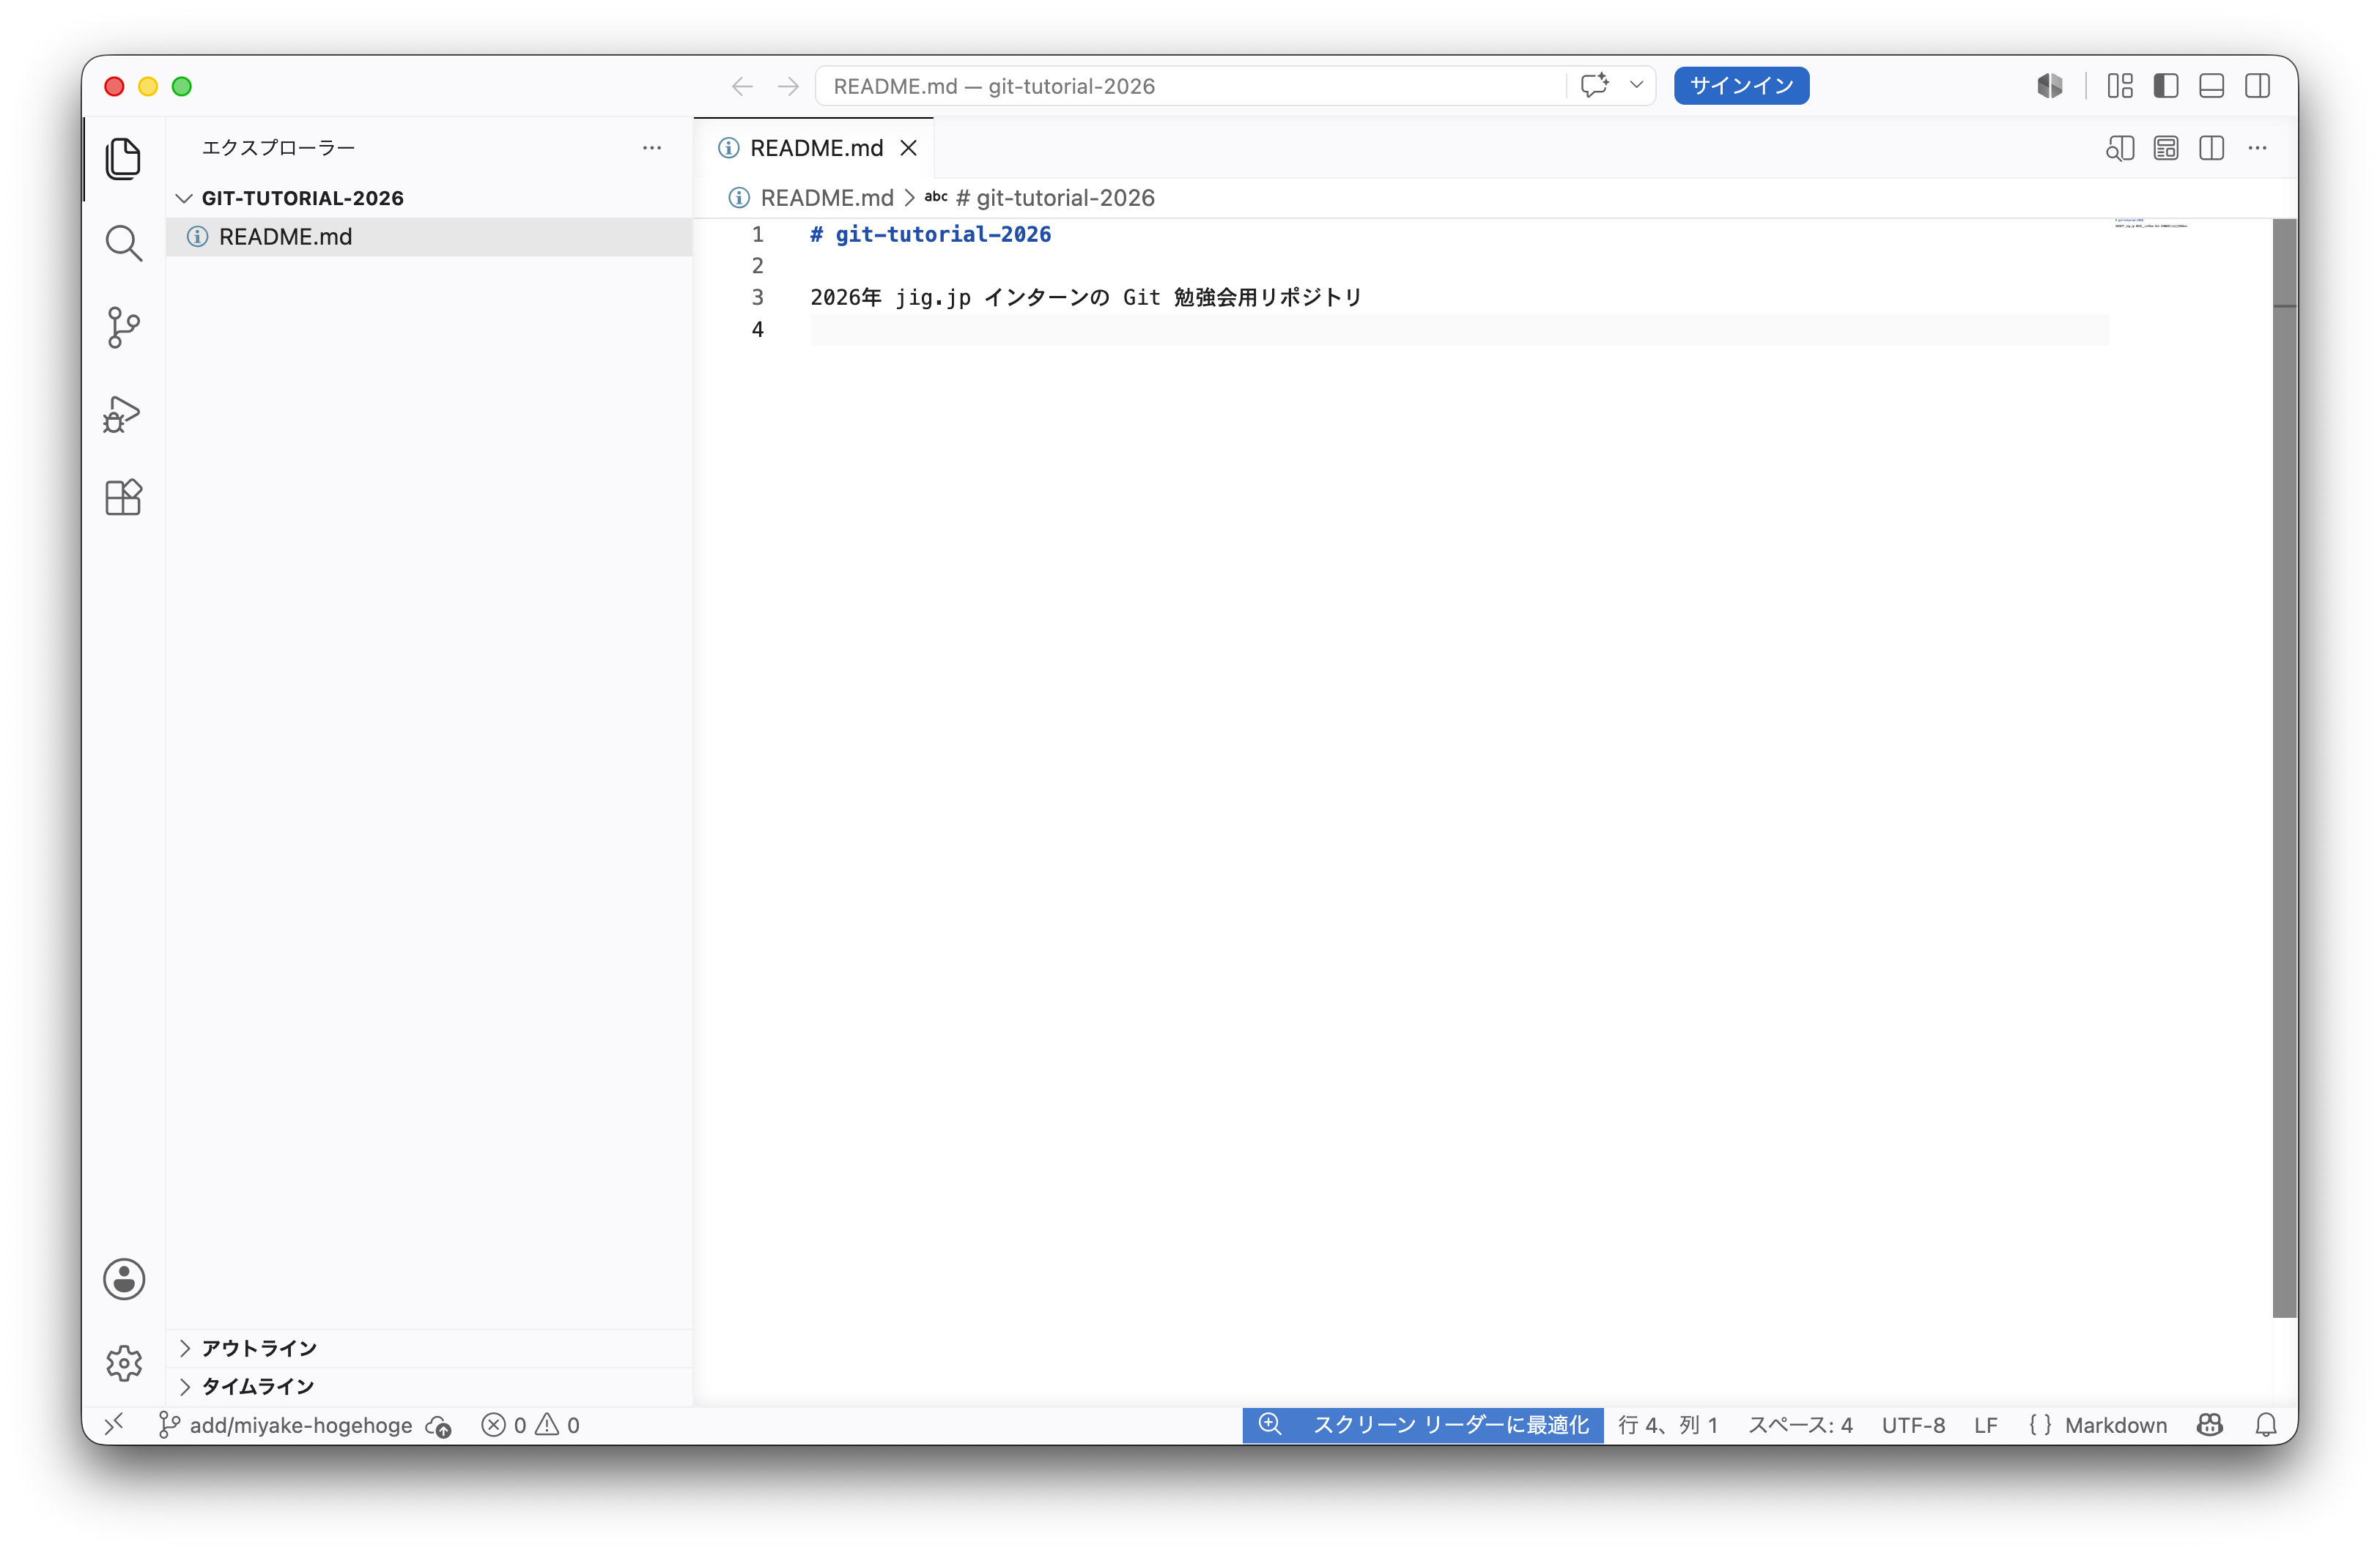
Task: Open the errors and warnings indicator
Action: point(530,1425)
